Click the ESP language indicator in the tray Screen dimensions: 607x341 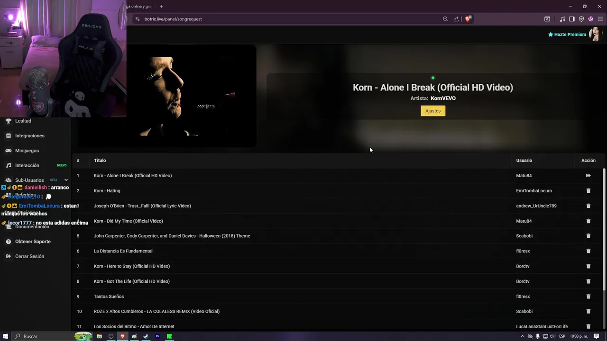(562, 336)
